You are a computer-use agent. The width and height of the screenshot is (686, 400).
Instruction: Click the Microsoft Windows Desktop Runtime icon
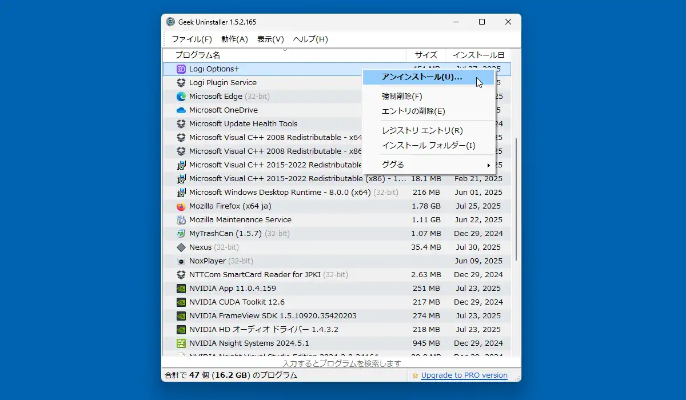click(181, 193)
